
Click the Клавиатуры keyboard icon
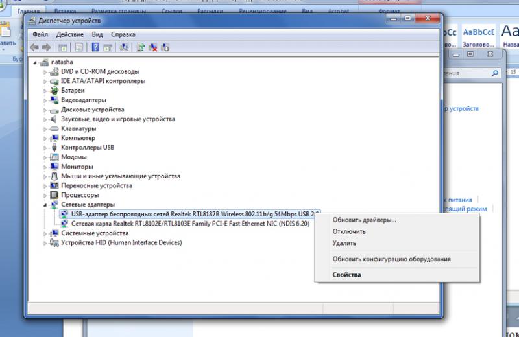(x=54, y=129)
